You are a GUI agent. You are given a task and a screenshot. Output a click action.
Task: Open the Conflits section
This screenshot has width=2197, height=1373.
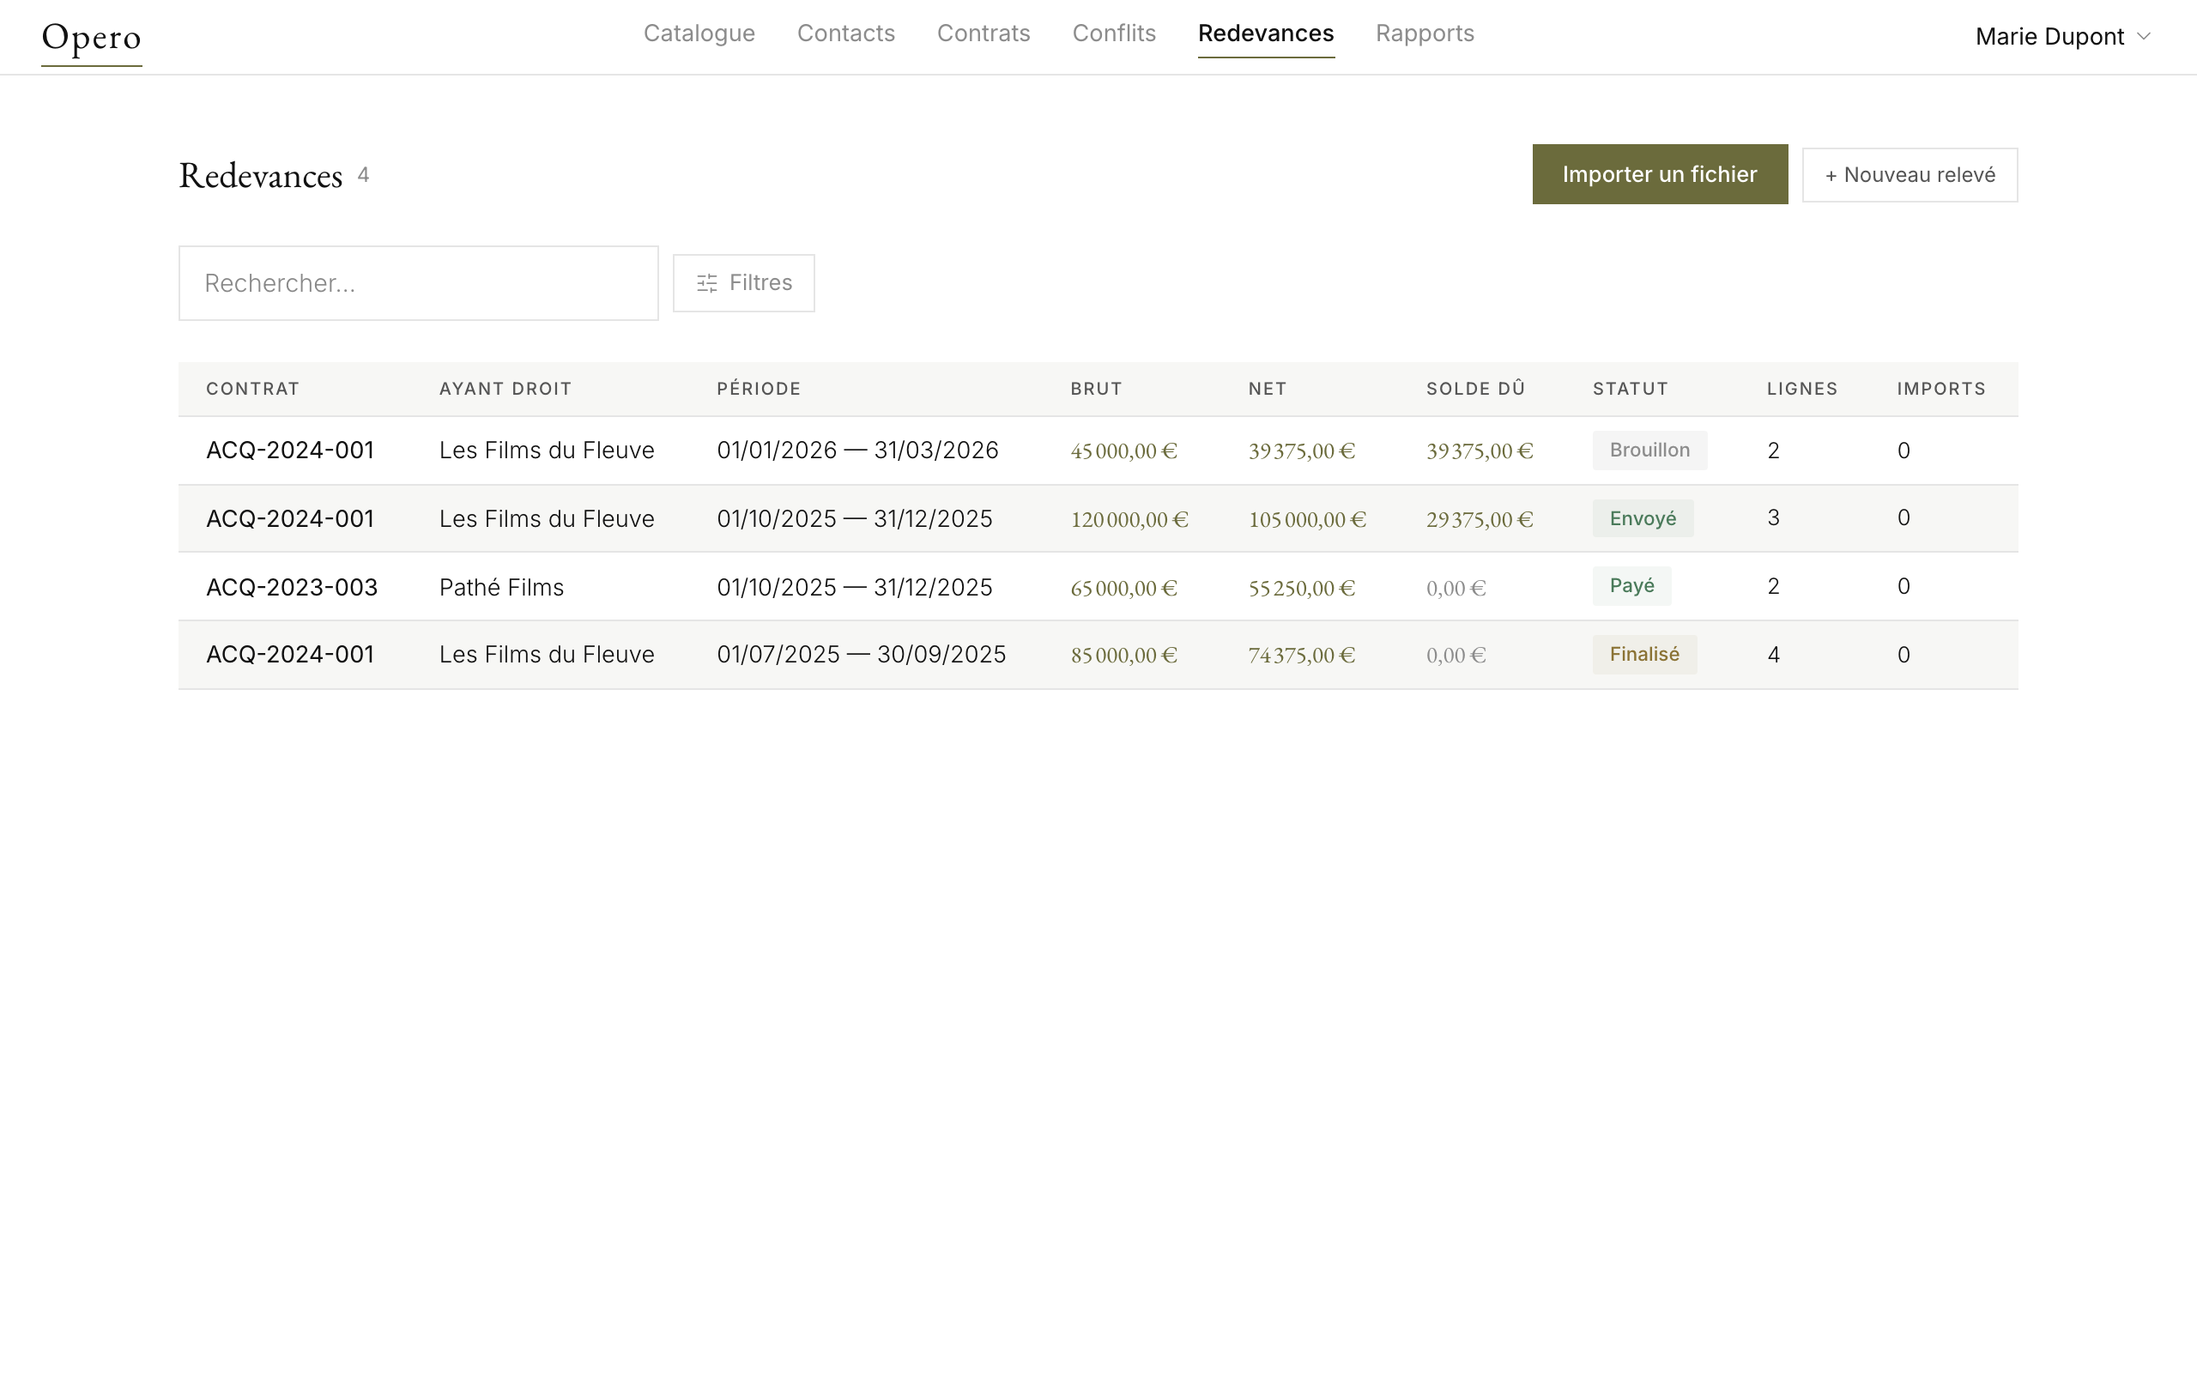pyautogui.click(x=1113, y=33)
